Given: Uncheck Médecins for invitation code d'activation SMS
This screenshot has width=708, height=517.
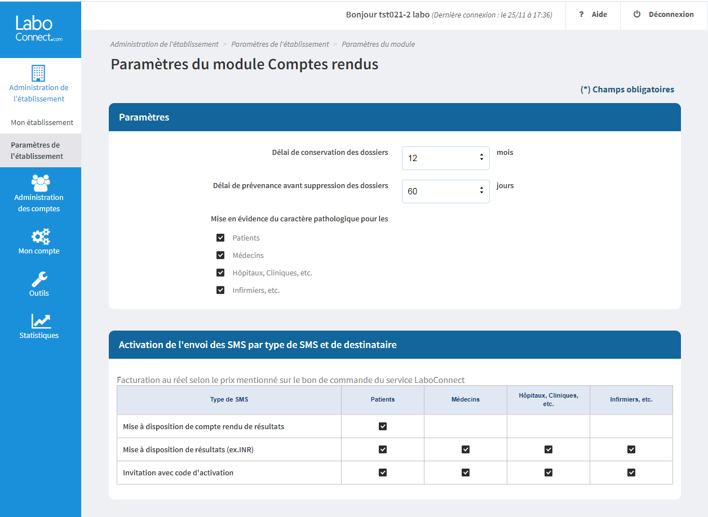Looking at the screenshot, I should coord(466,473).
